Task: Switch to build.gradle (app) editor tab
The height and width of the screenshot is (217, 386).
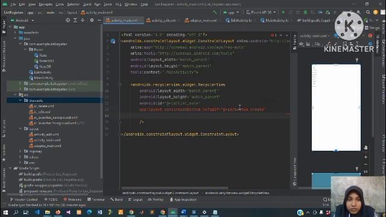Action: 315,20
